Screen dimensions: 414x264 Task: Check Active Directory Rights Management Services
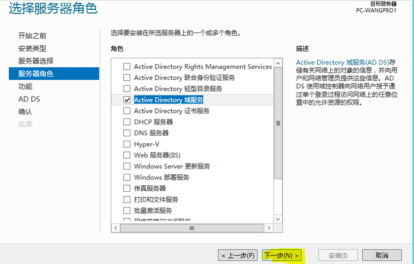[127, 67]
